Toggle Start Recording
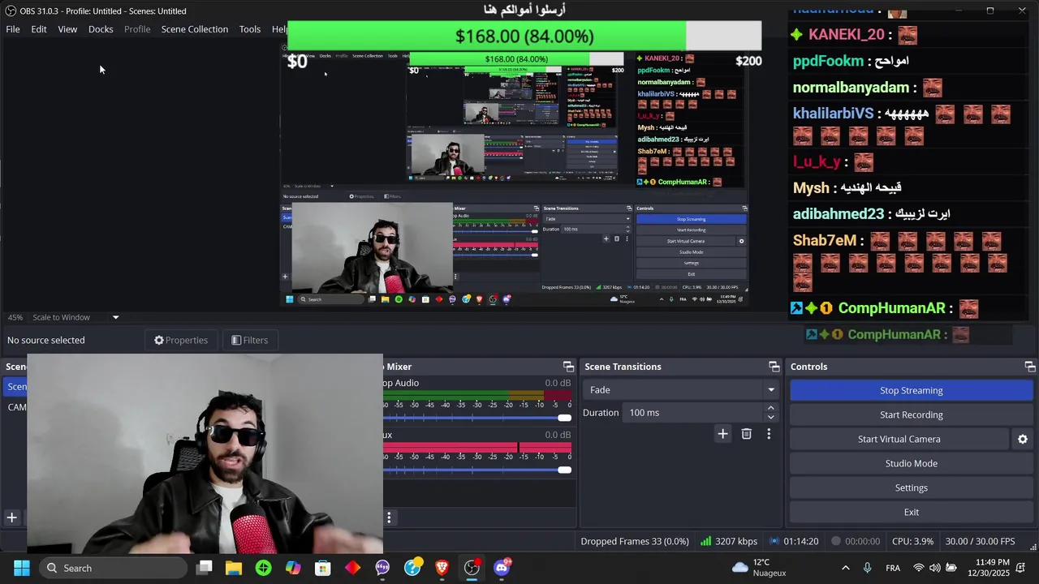Viewport: 1039px width, 584px height. pos(911,414)
